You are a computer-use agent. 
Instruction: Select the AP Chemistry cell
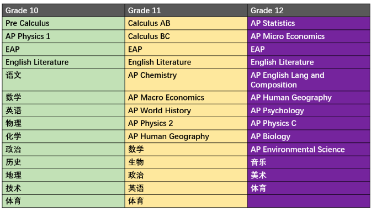186,80
